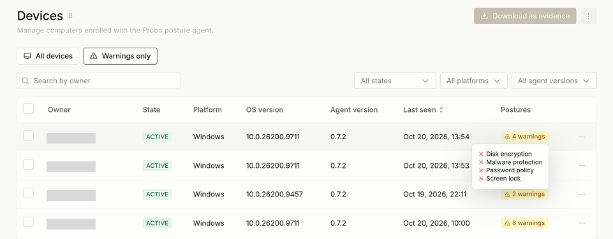This screenshot has width=613, height=239.
Task: Select the Warnings only filter tab
Action: point(121,56)
